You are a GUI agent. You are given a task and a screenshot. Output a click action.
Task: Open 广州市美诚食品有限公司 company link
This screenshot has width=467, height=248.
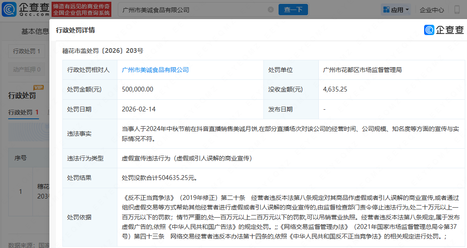pos(155,70)
